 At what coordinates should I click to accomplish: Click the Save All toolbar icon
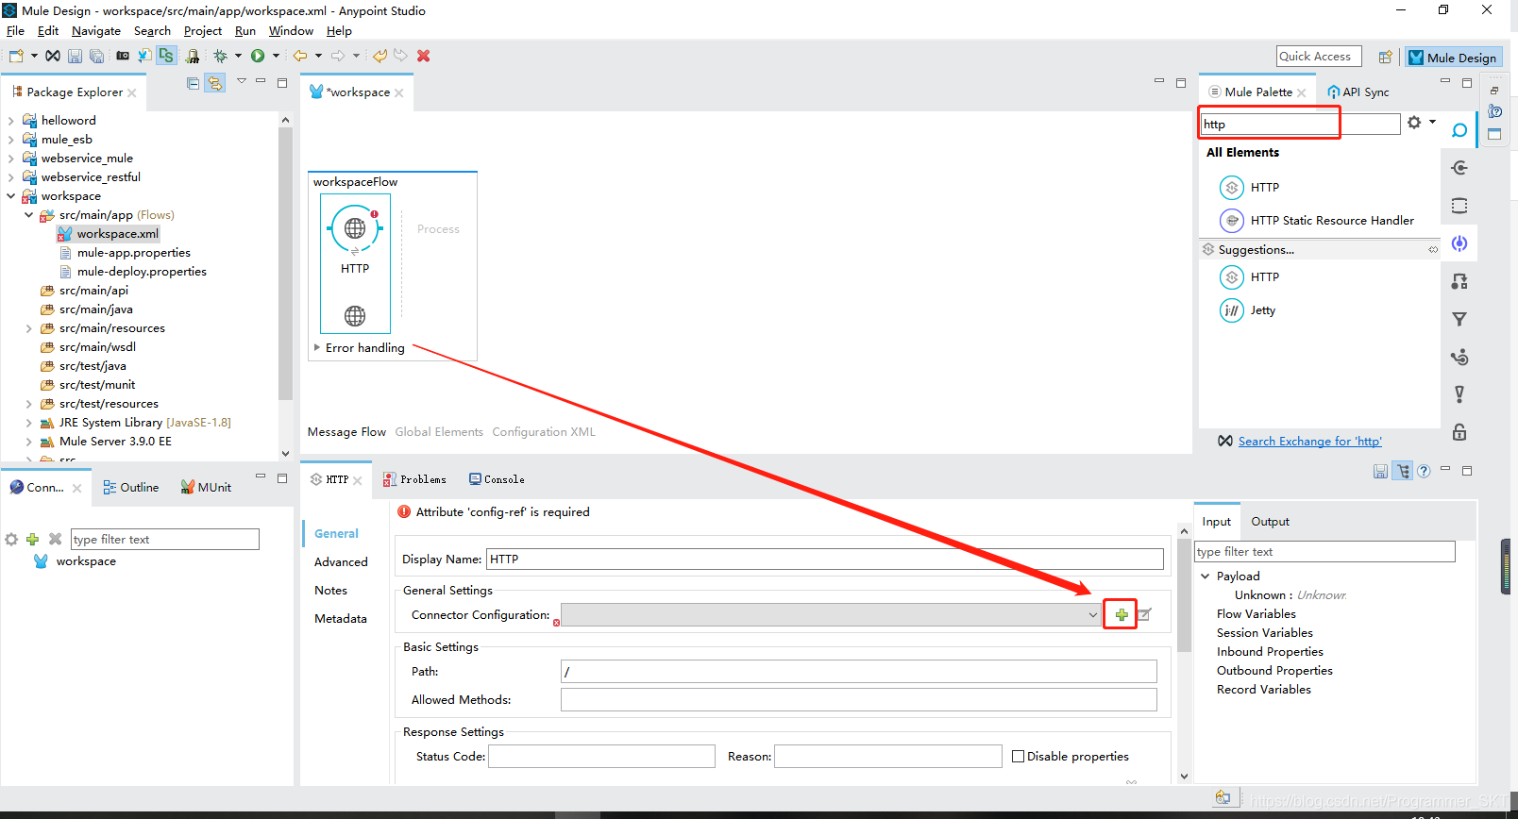[96, 56]
